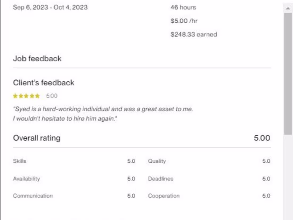Viewport: 293px width, 220px height.
Task: Click the Overall rating label
Action: tap(37, 138)
